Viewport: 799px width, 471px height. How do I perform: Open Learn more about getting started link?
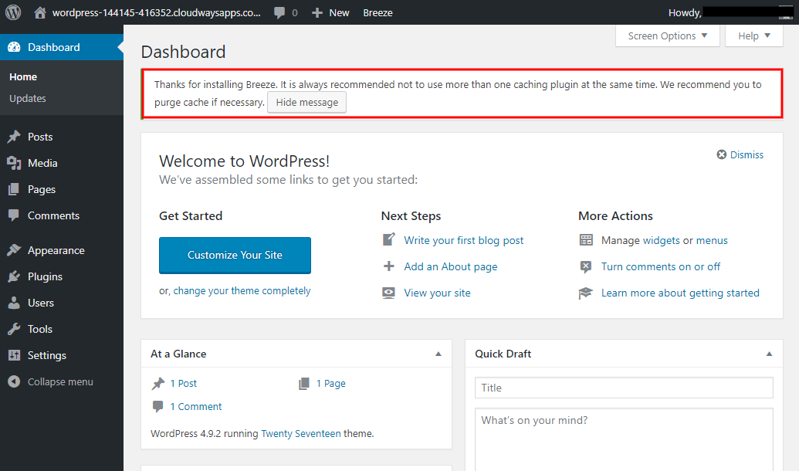coord(680,293)
